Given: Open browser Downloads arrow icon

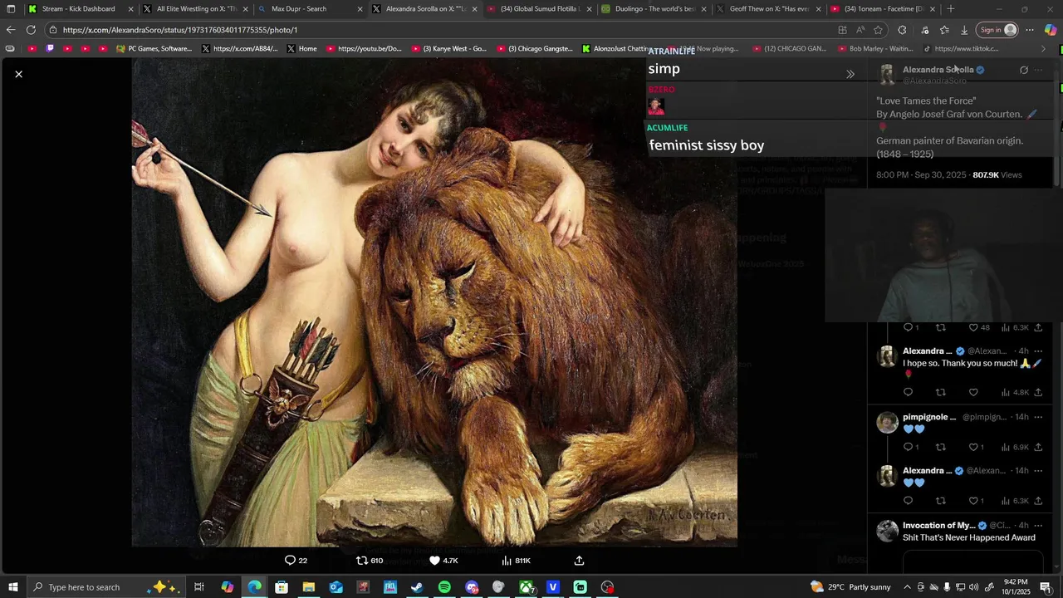Looking at the screenshot, I should coord(963,30).
